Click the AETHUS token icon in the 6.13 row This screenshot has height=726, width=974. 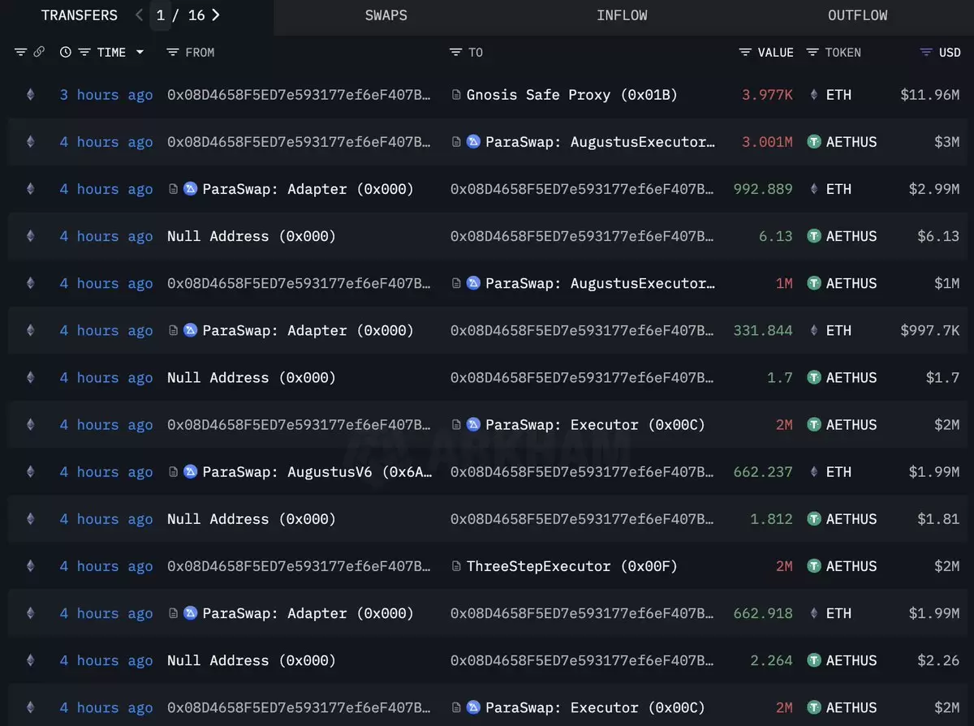(x=814, y=236)
